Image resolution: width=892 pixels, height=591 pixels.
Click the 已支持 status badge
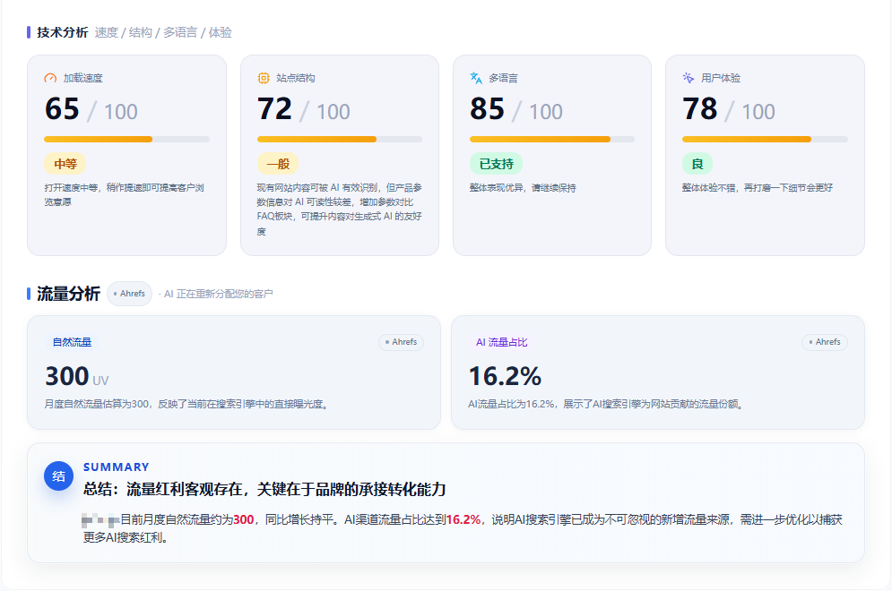[x=496, y=164]
